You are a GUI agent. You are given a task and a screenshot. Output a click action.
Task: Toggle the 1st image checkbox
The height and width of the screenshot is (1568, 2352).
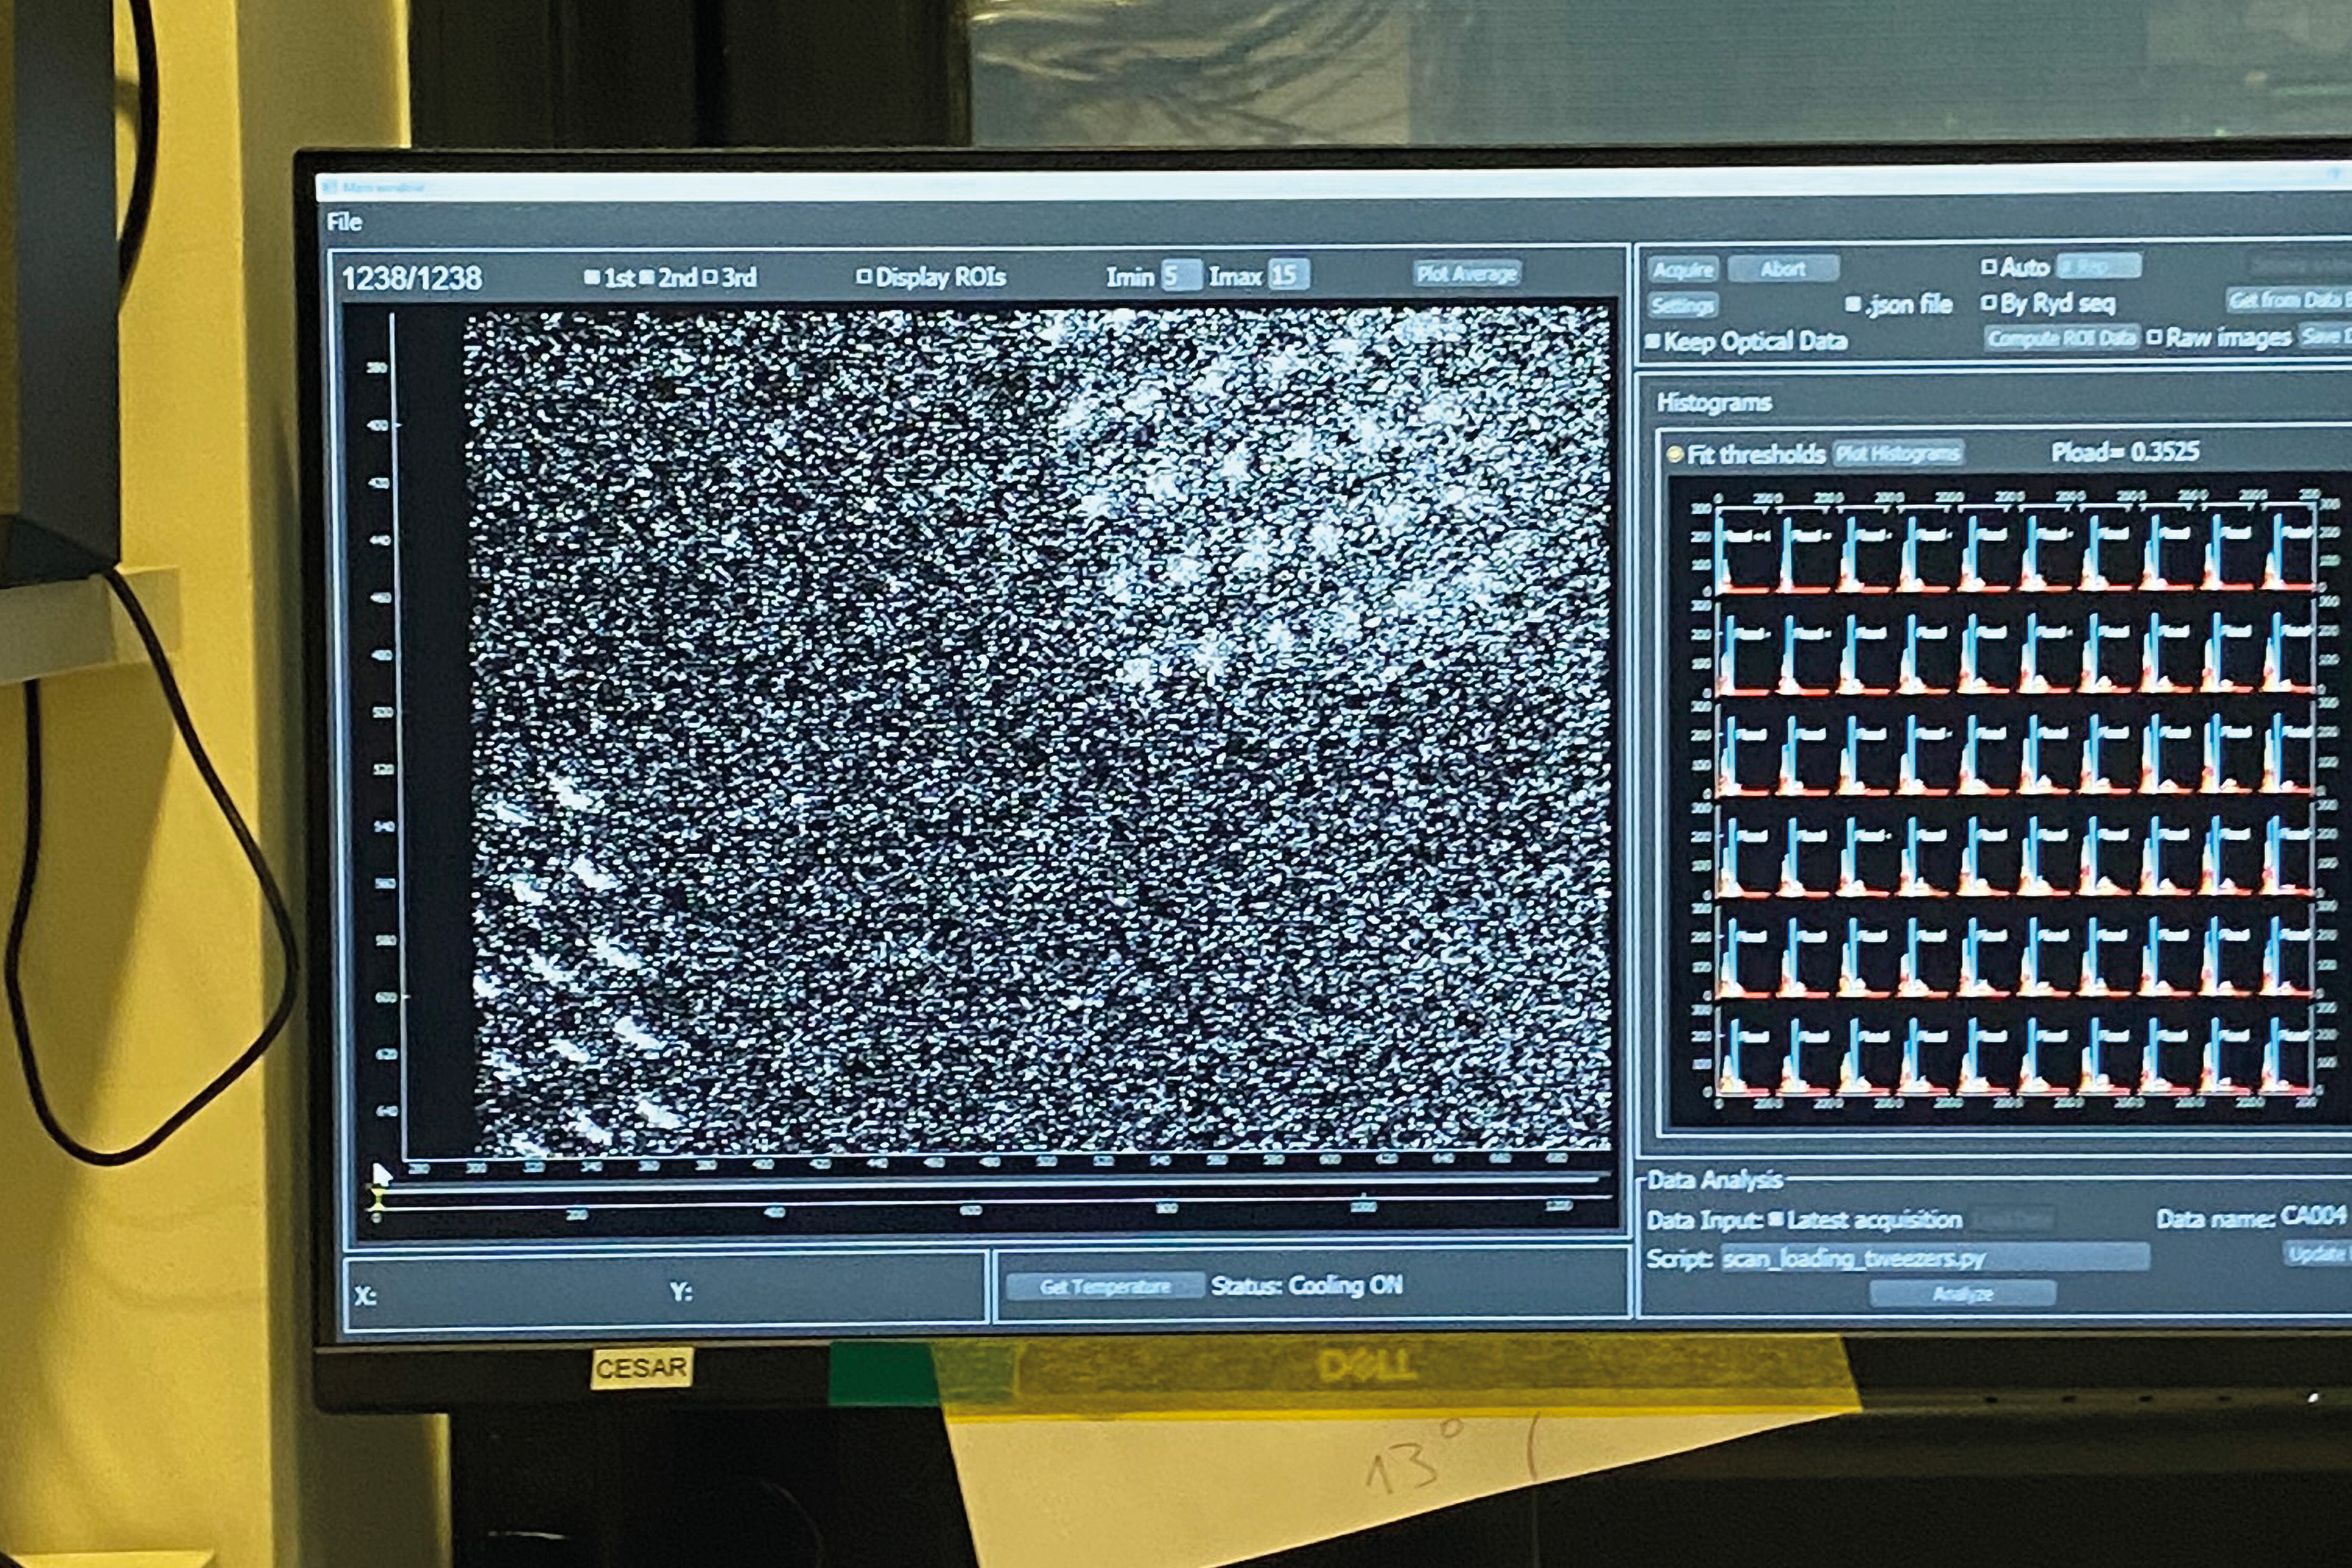pos(591,277)
